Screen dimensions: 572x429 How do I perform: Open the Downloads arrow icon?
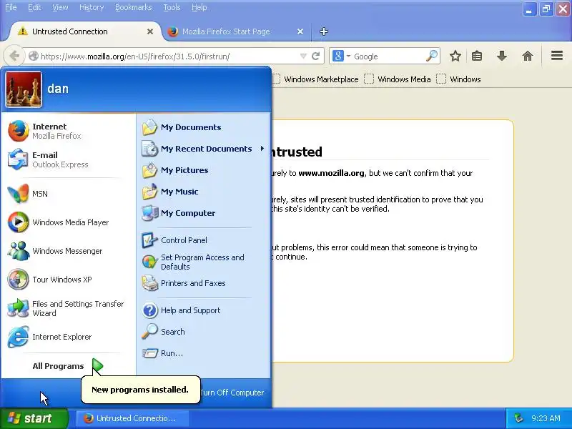pyautogui.click(x=502, y=56)
